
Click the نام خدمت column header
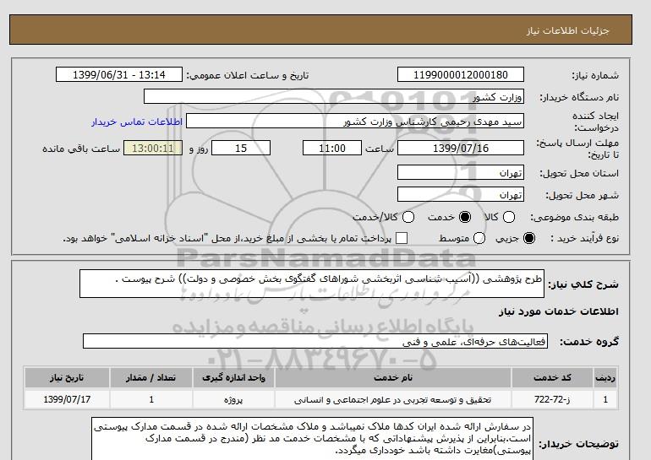(393, 378)
